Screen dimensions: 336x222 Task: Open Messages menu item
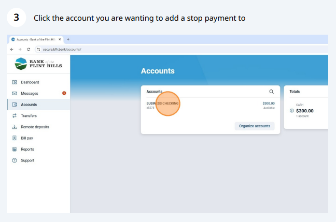pos(38,93)
